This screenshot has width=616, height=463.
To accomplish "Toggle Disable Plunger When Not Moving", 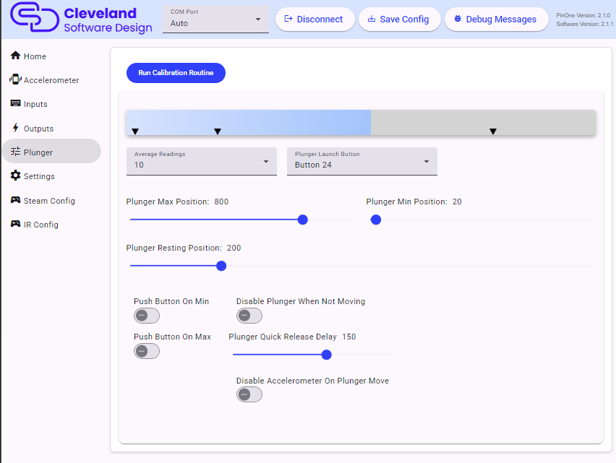I will click(249, 316).
